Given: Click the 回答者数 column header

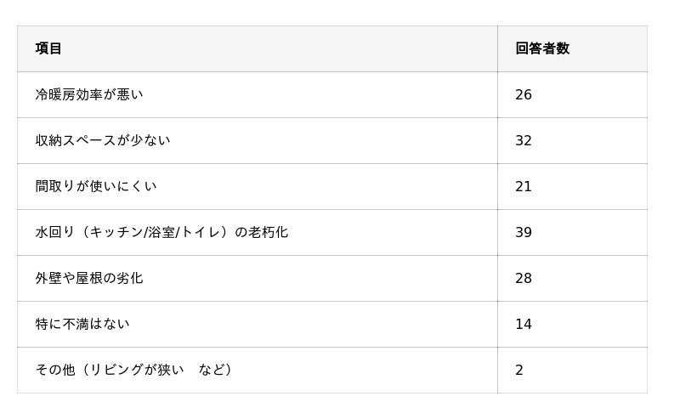Looking at the screenshot, I should point(542,48).
